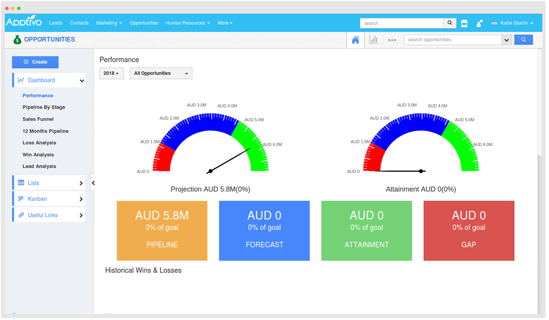Open the ellipsis more options icon
549x320 pixels.
(x=391, y=40)
